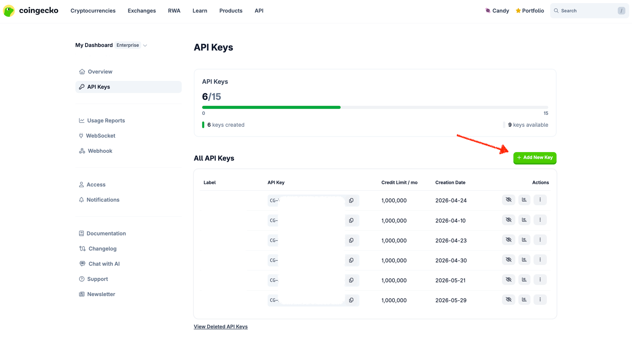Open the Portfolio star link

point(530,11)
